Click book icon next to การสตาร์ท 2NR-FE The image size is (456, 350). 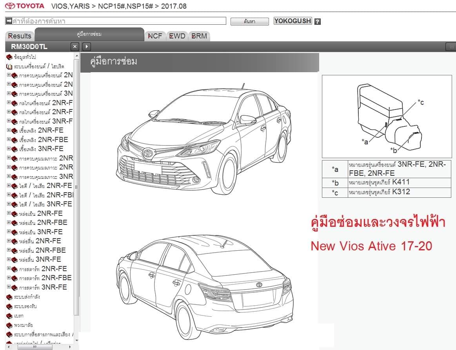(x=15, y=269)
